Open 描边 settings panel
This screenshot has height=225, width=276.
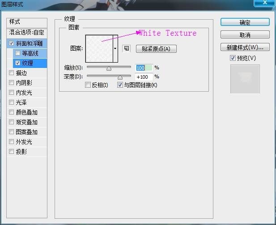[x=21, y=73]
